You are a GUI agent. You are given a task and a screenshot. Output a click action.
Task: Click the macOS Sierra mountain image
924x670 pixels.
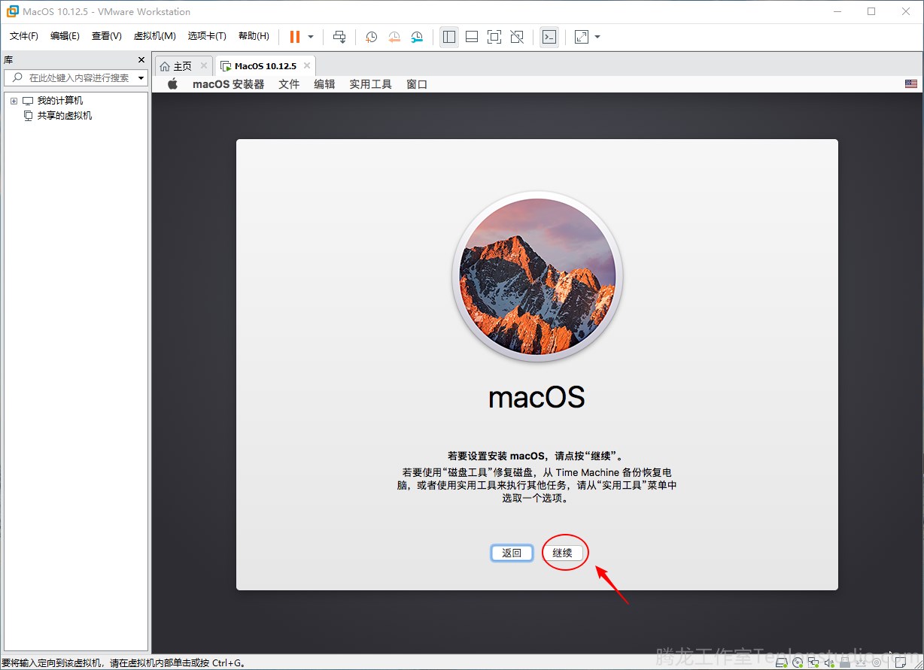[x=537, y=277]
